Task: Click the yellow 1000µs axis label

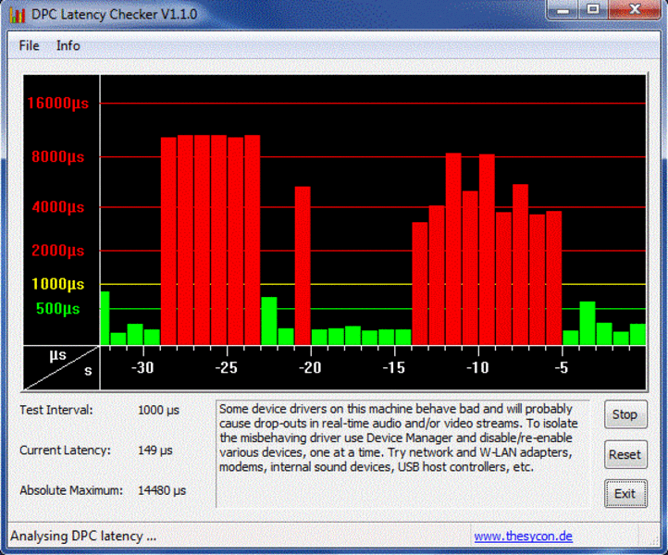Action: click(58, 284)
